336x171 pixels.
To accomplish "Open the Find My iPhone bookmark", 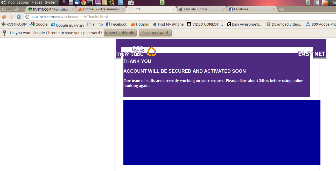I will (168, 24).
